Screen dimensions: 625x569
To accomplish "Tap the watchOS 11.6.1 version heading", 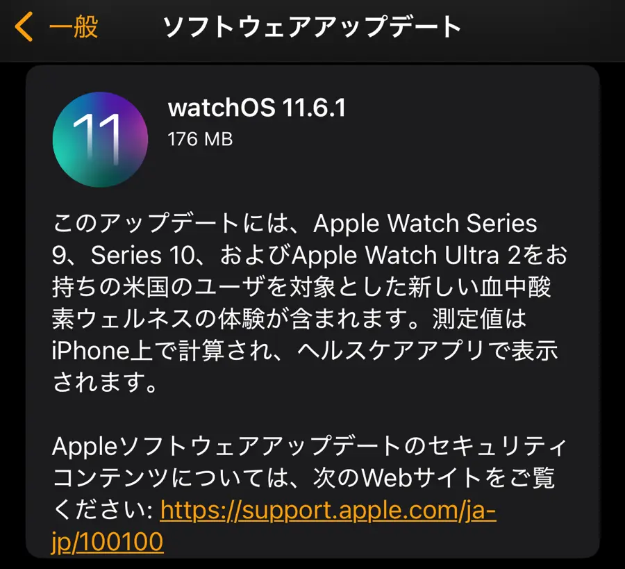I will coord(257,108).
